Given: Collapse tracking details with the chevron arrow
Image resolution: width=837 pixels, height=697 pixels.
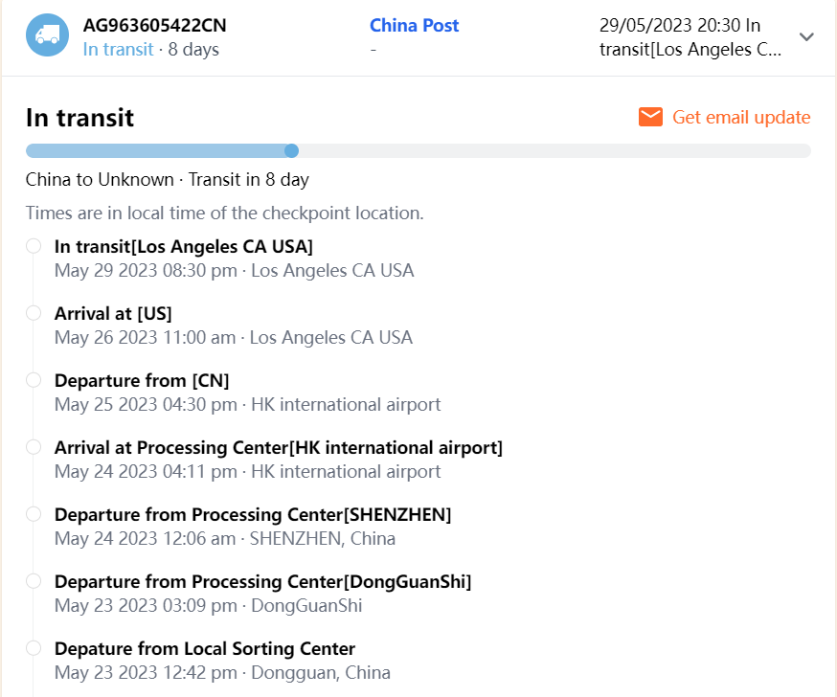Looking at the screenshot, I should pos(806,37).
